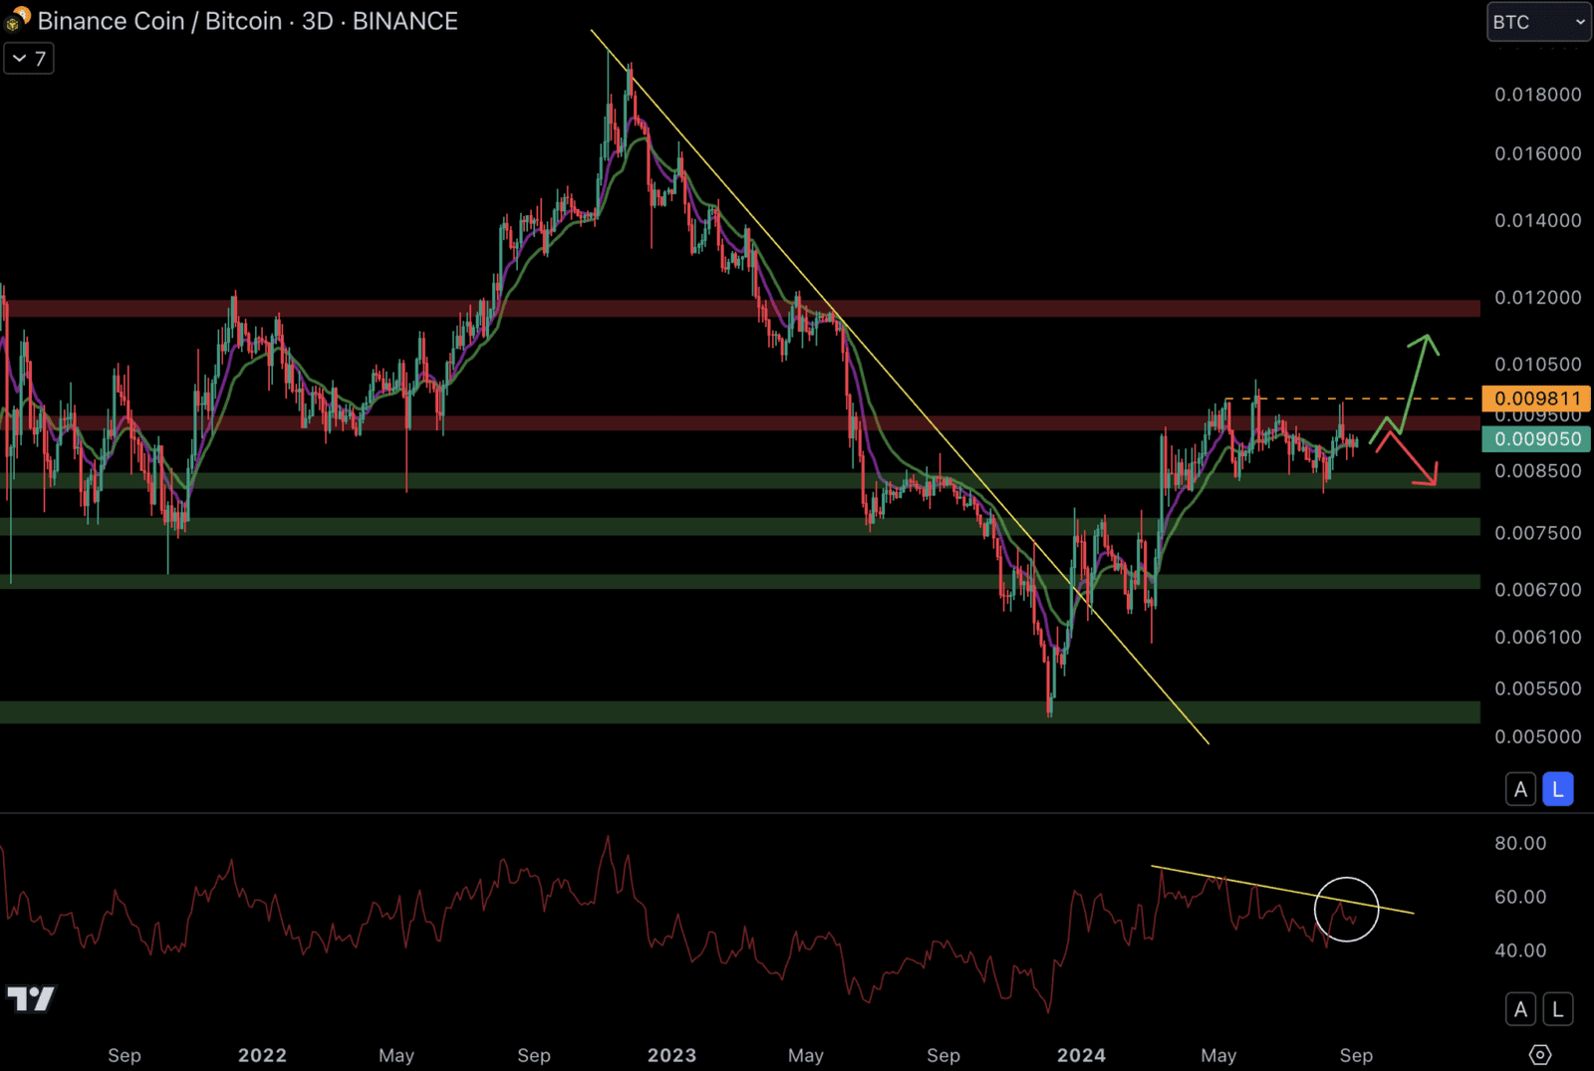Click the 2022 label on time axis
1594x1071 pixels.
coord(262,1055)
